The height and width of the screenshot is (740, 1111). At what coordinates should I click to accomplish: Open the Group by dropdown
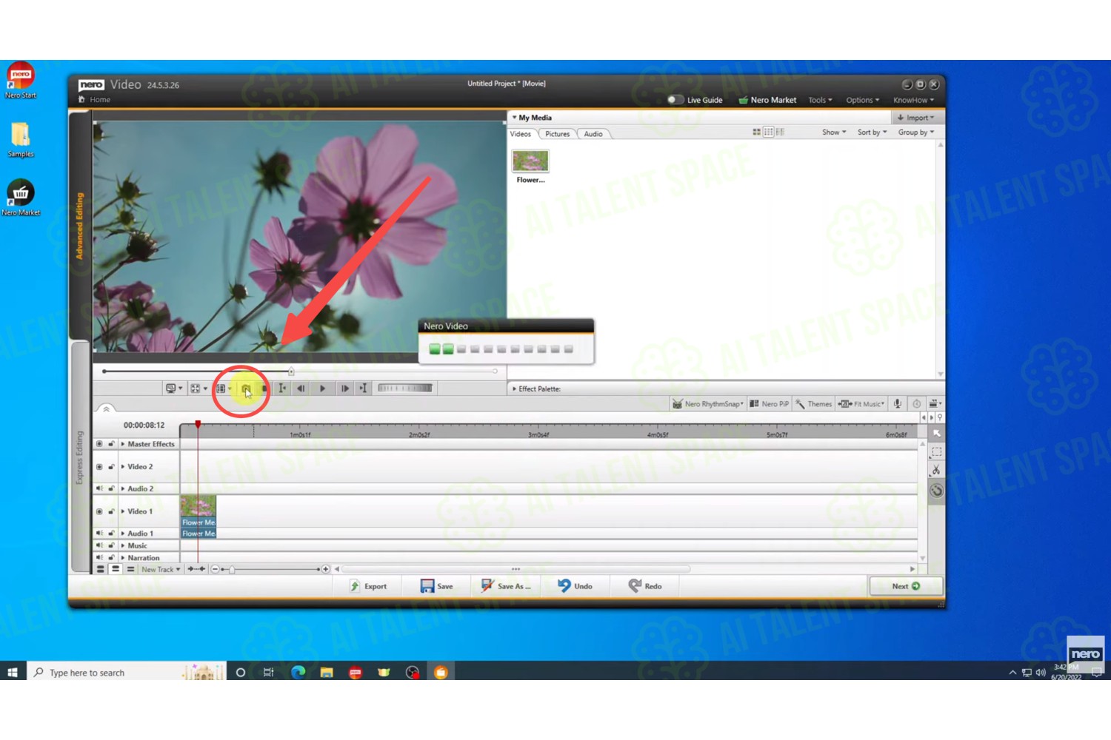(916, 132)
